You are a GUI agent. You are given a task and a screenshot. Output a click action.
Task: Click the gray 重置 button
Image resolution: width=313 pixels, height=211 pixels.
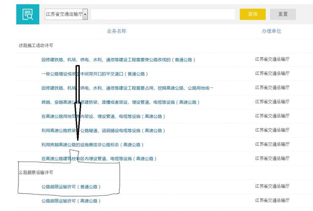(283, 14)
